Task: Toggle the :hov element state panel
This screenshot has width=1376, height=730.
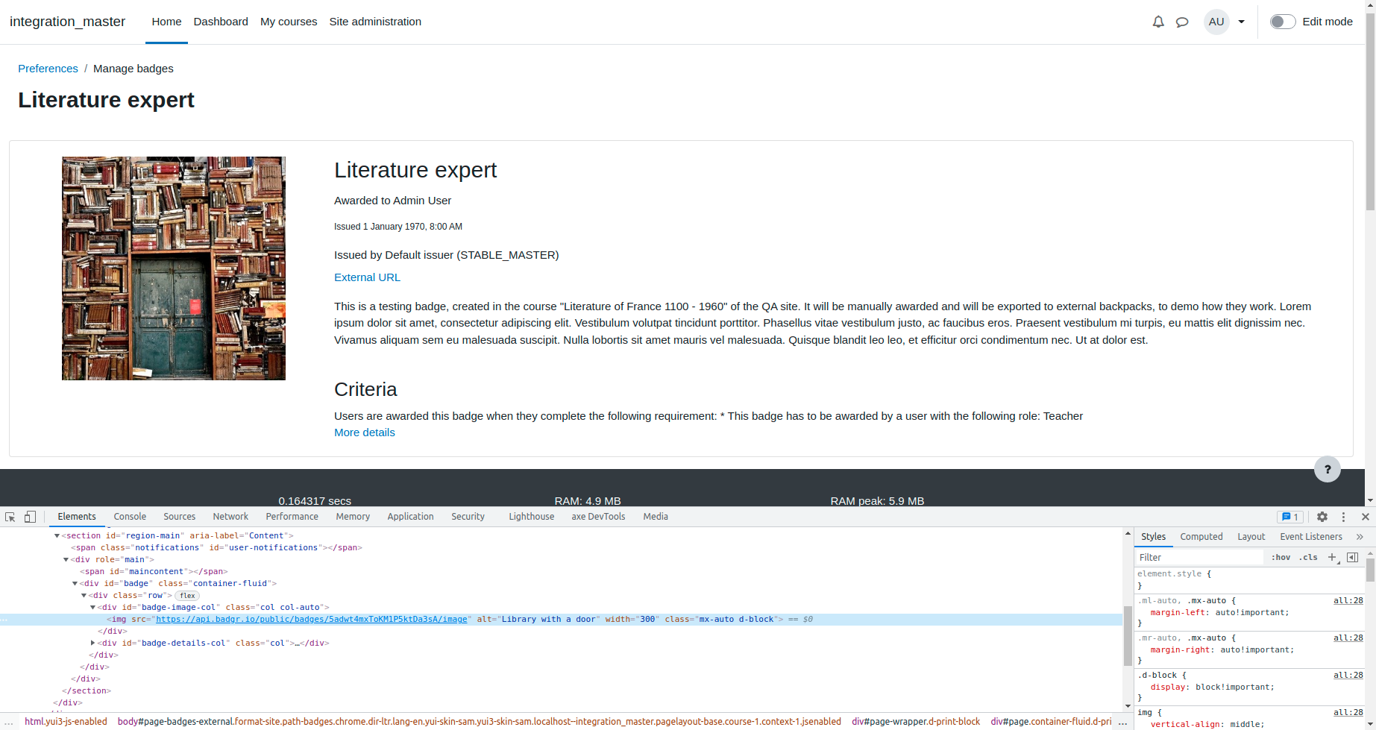Action: (1281, 557)
